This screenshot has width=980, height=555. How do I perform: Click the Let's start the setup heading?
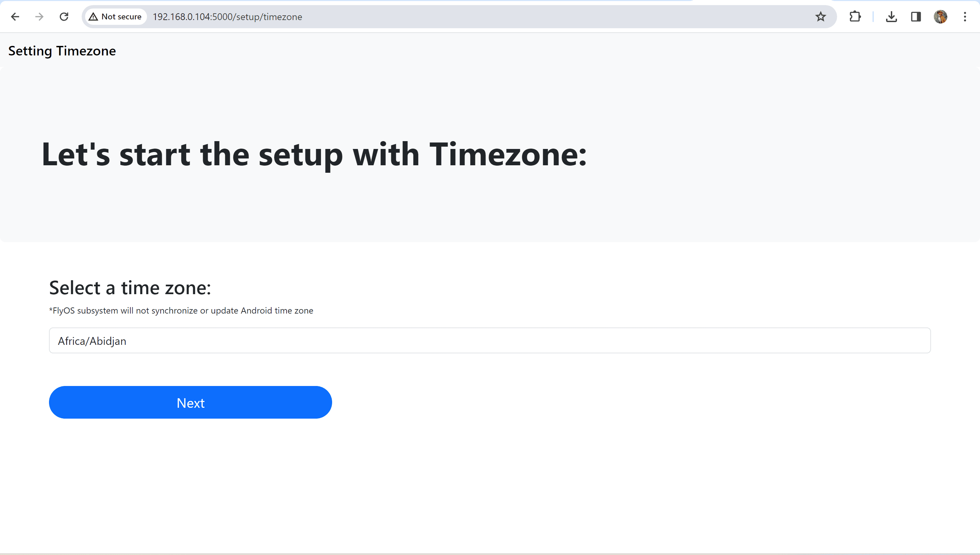314,155
